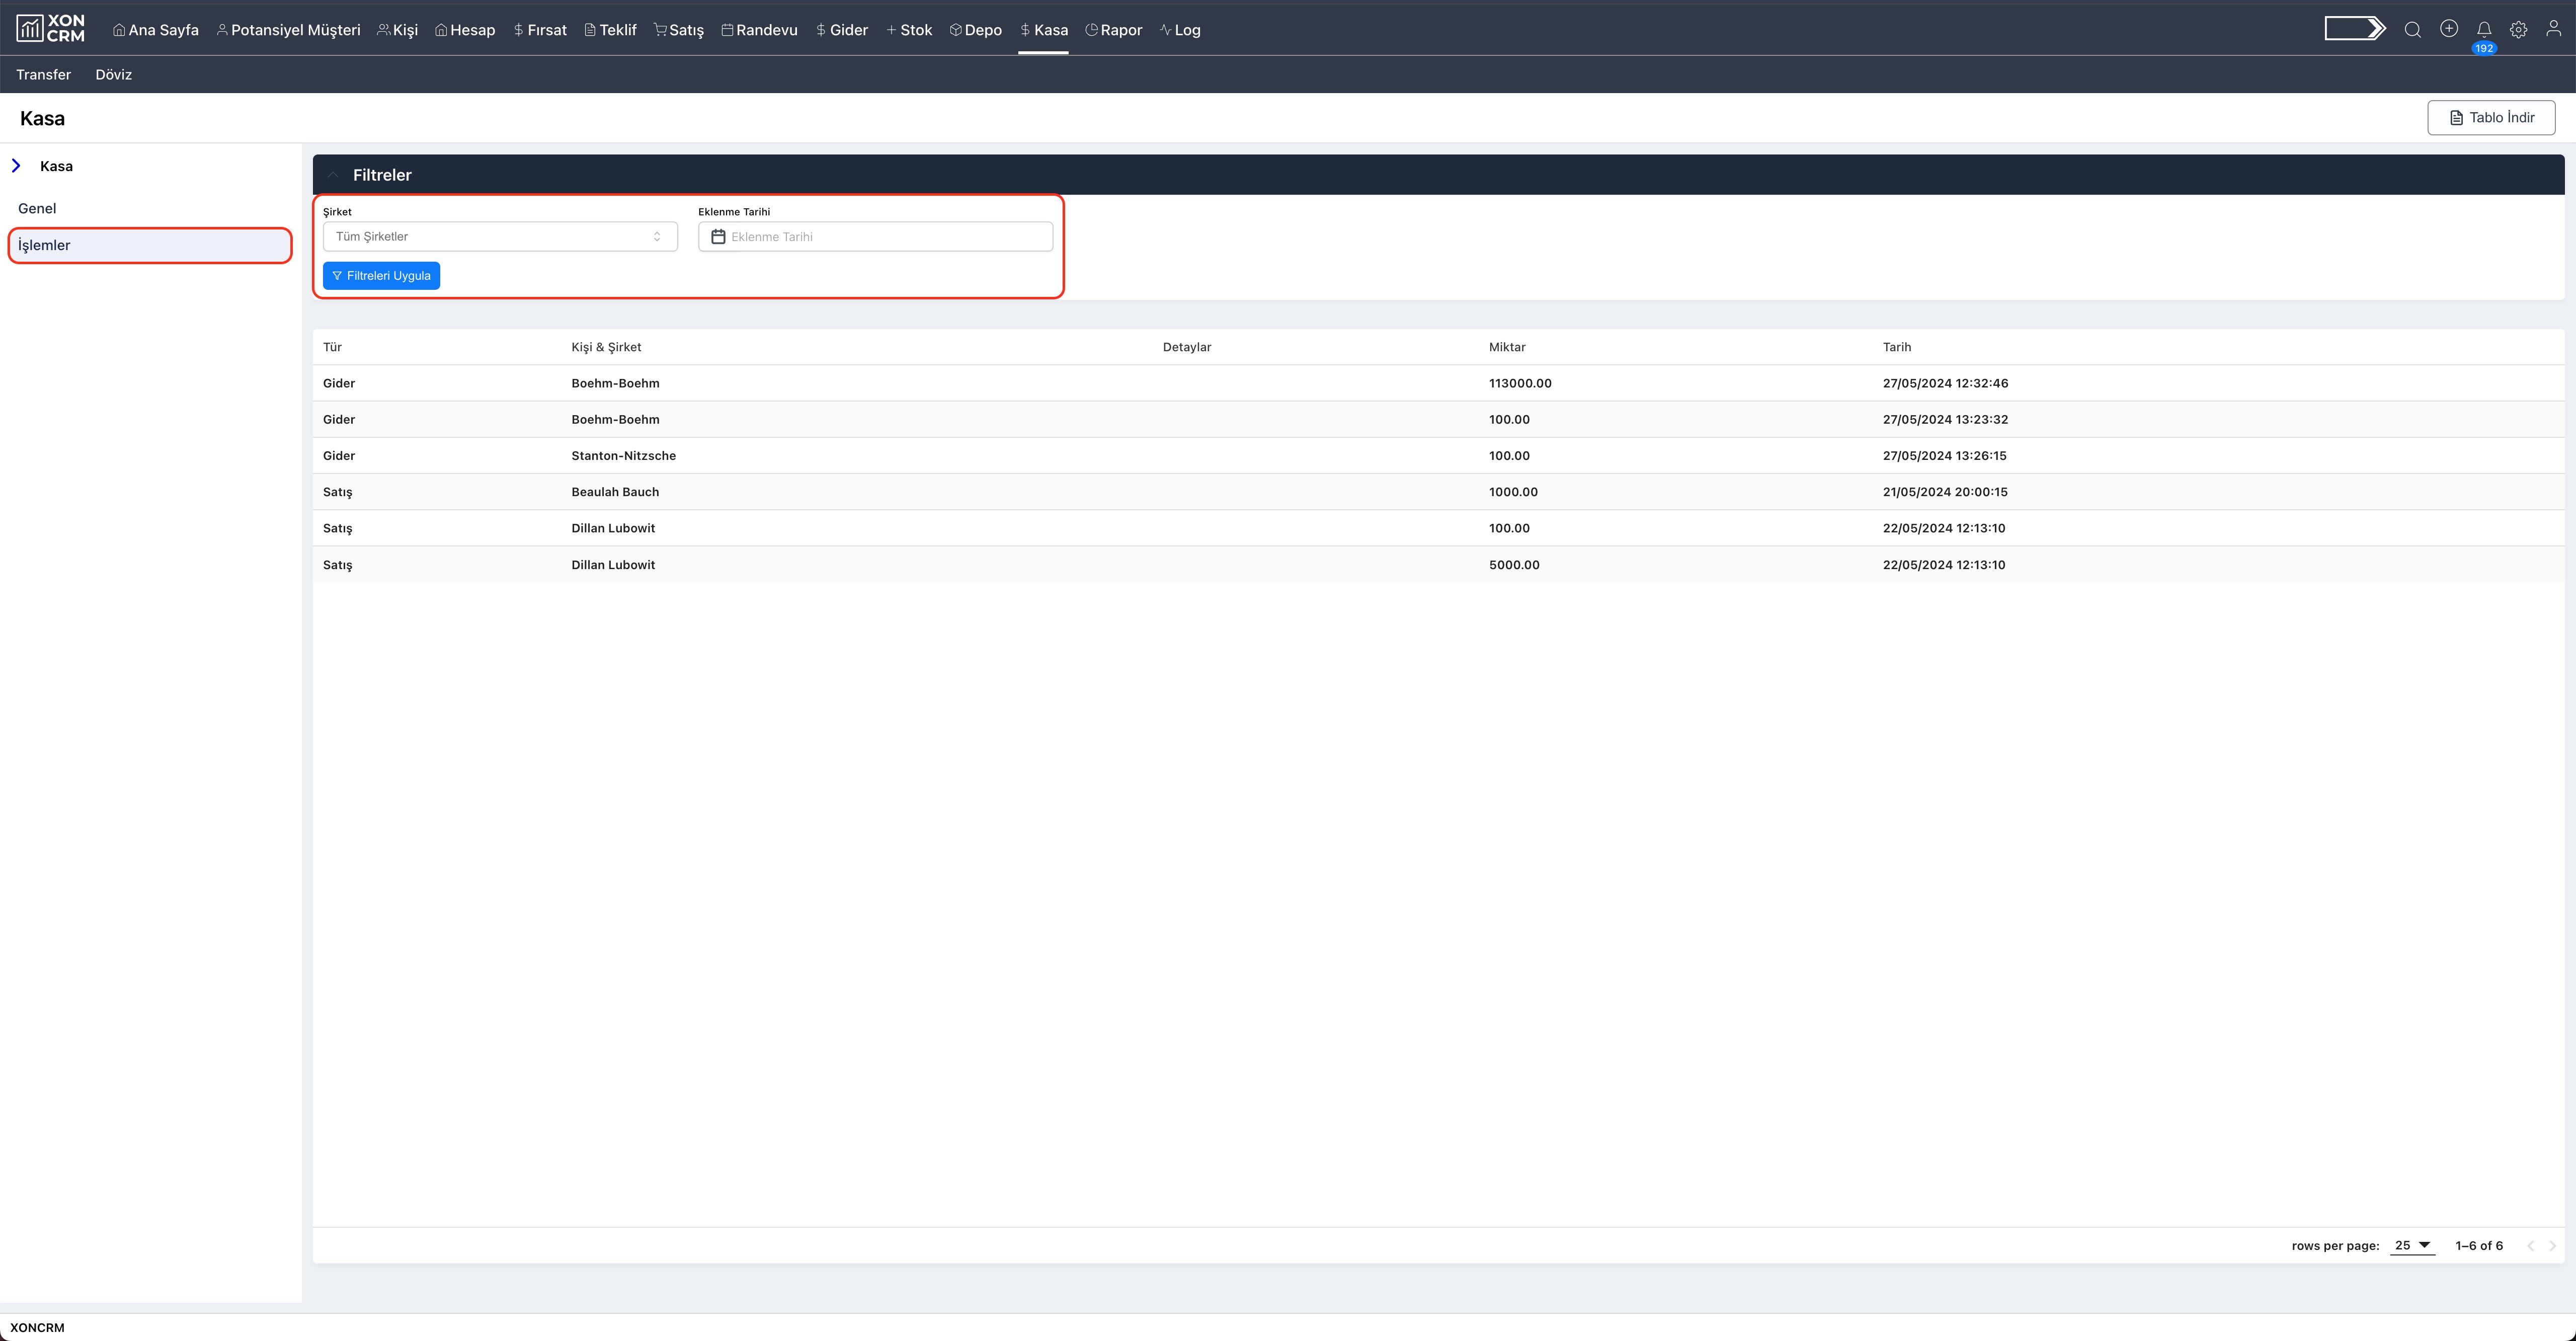Go to the Potansiyel Müşteri menu

pyautogui.click(x=288, y=30)
